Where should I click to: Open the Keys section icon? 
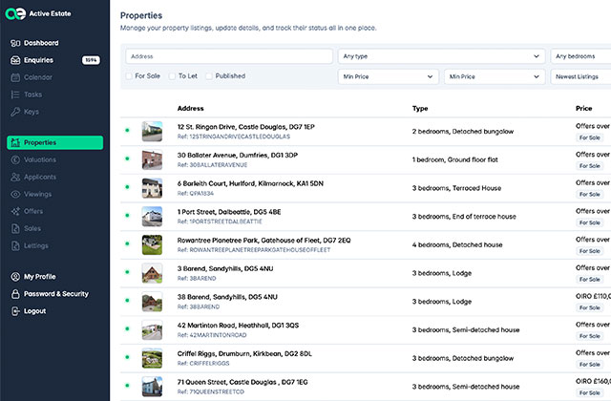(x=15, y=112)
